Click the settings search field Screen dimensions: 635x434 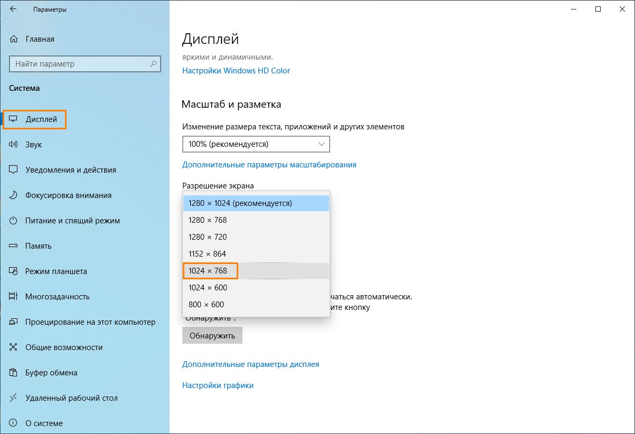(x=85, y=63)
